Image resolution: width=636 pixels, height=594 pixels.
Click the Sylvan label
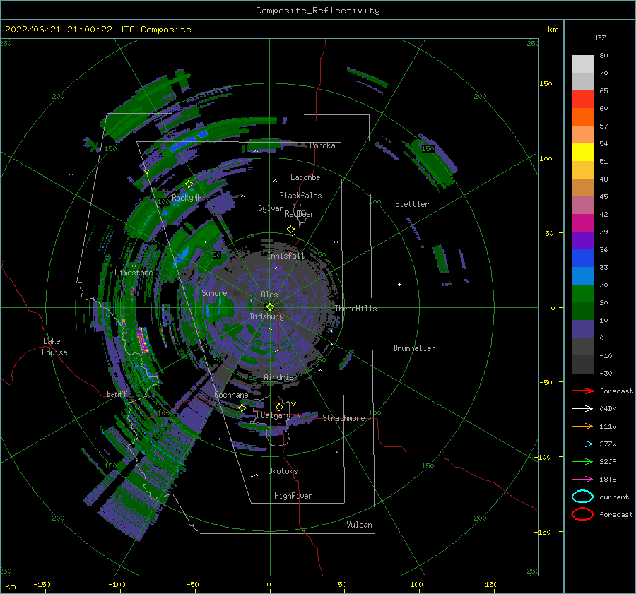click(x=271, y=208)
